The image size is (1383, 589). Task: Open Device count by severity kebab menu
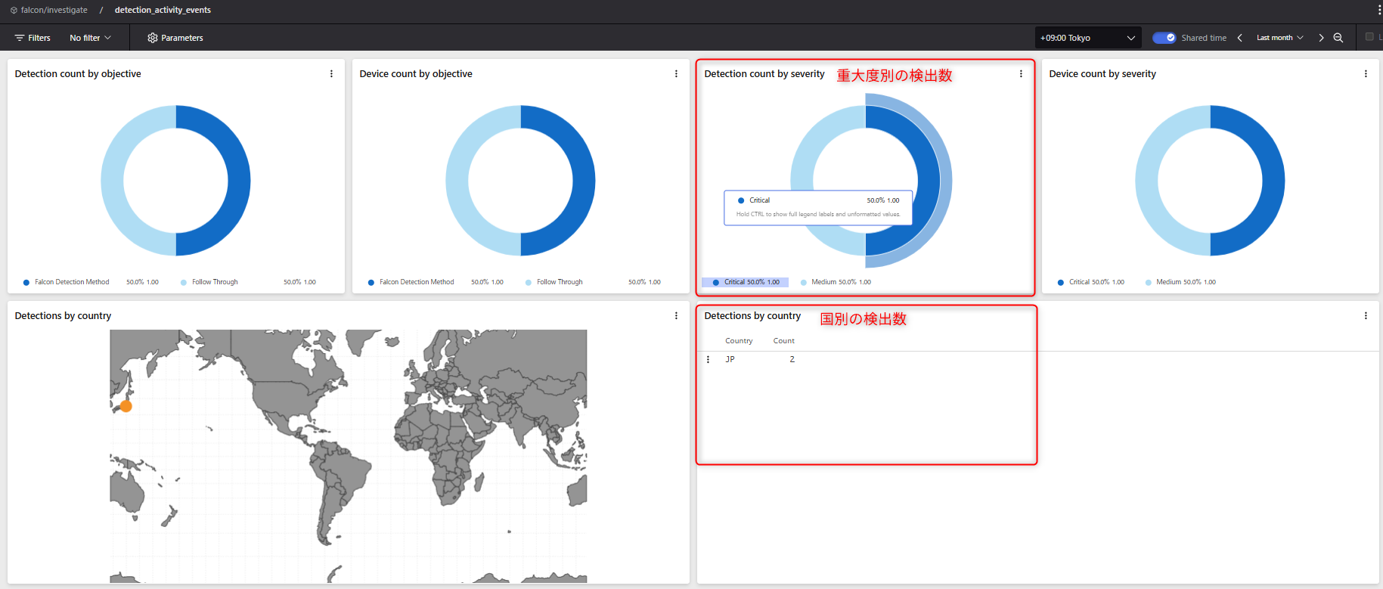pos(1366,74)
